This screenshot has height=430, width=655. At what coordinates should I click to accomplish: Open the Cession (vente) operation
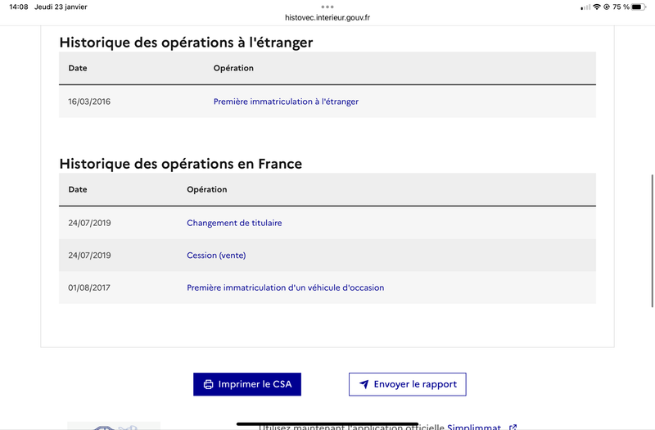tap(216, 256)
